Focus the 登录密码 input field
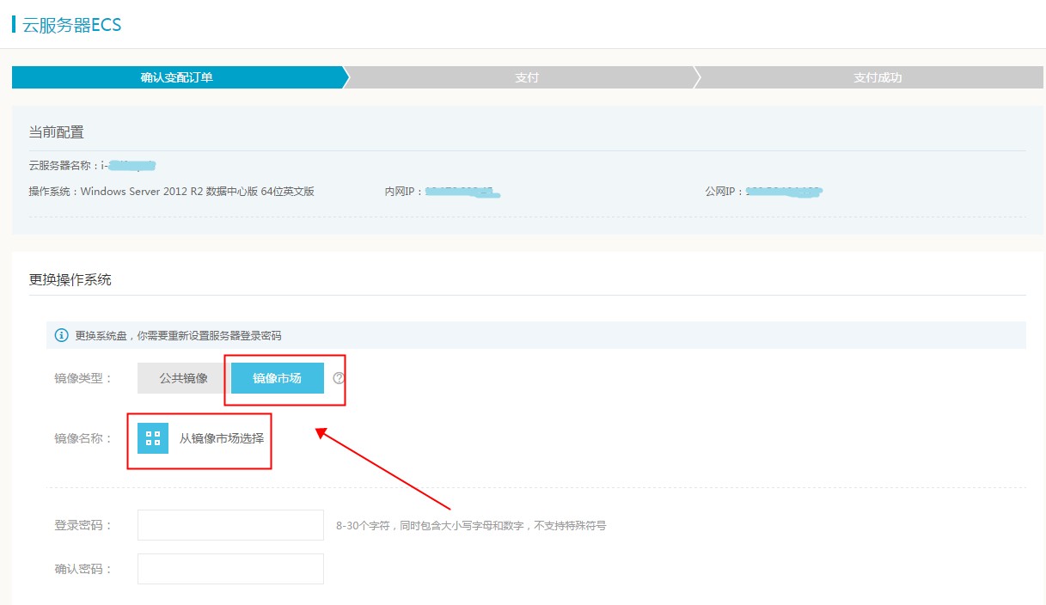This screenshot has width=1046, height=605. (230, 525)
